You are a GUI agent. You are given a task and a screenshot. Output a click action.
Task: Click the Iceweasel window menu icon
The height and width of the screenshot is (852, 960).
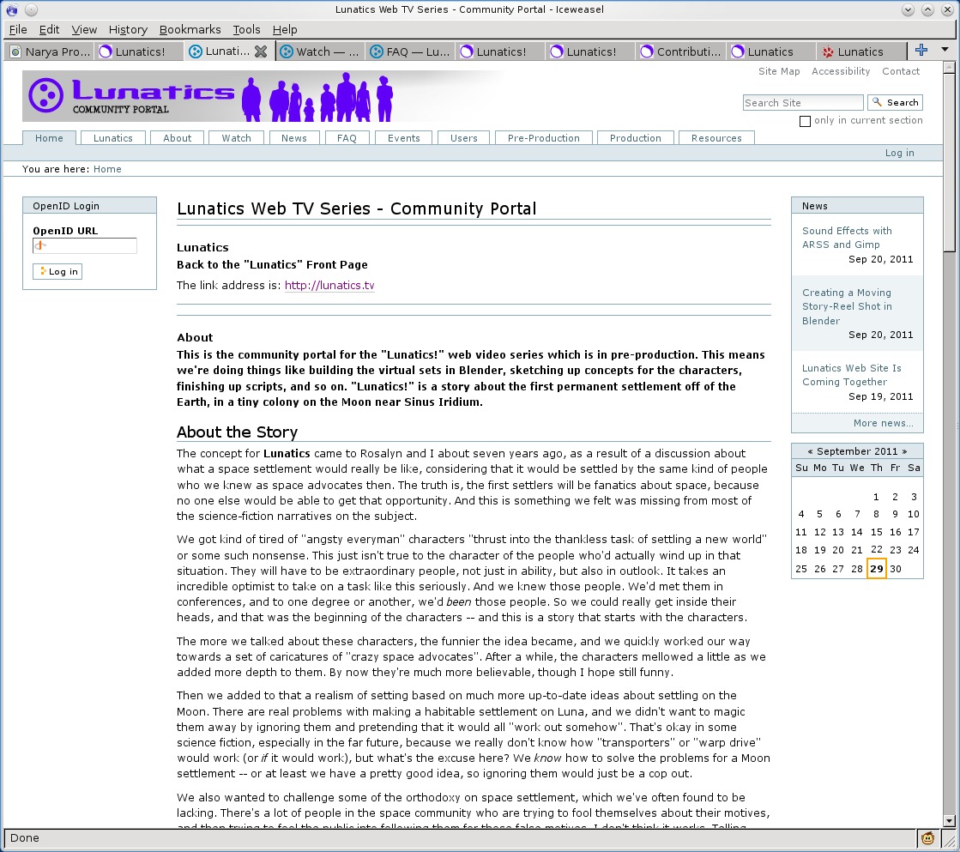(x=12, y=9)
